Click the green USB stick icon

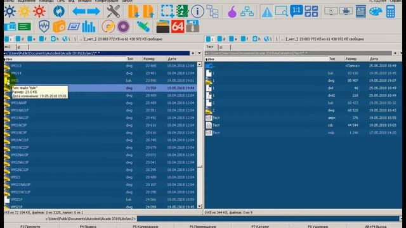pos(143,27)
